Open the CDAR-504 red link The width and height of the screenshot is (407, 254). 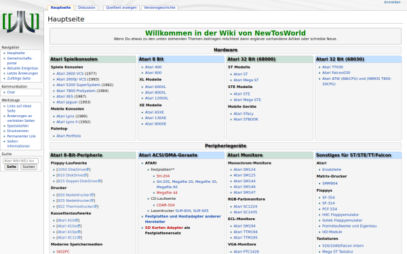(x=166, y=205)
